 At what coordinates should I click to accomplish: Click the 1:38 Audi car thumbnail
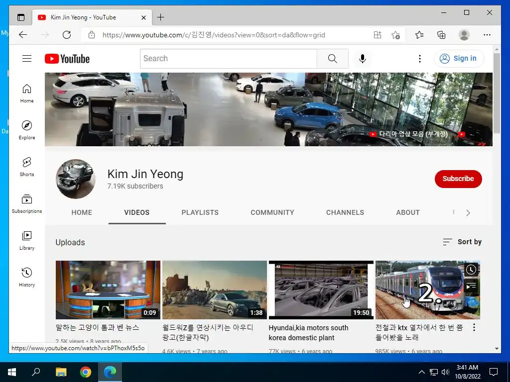(x=214, y=290)
